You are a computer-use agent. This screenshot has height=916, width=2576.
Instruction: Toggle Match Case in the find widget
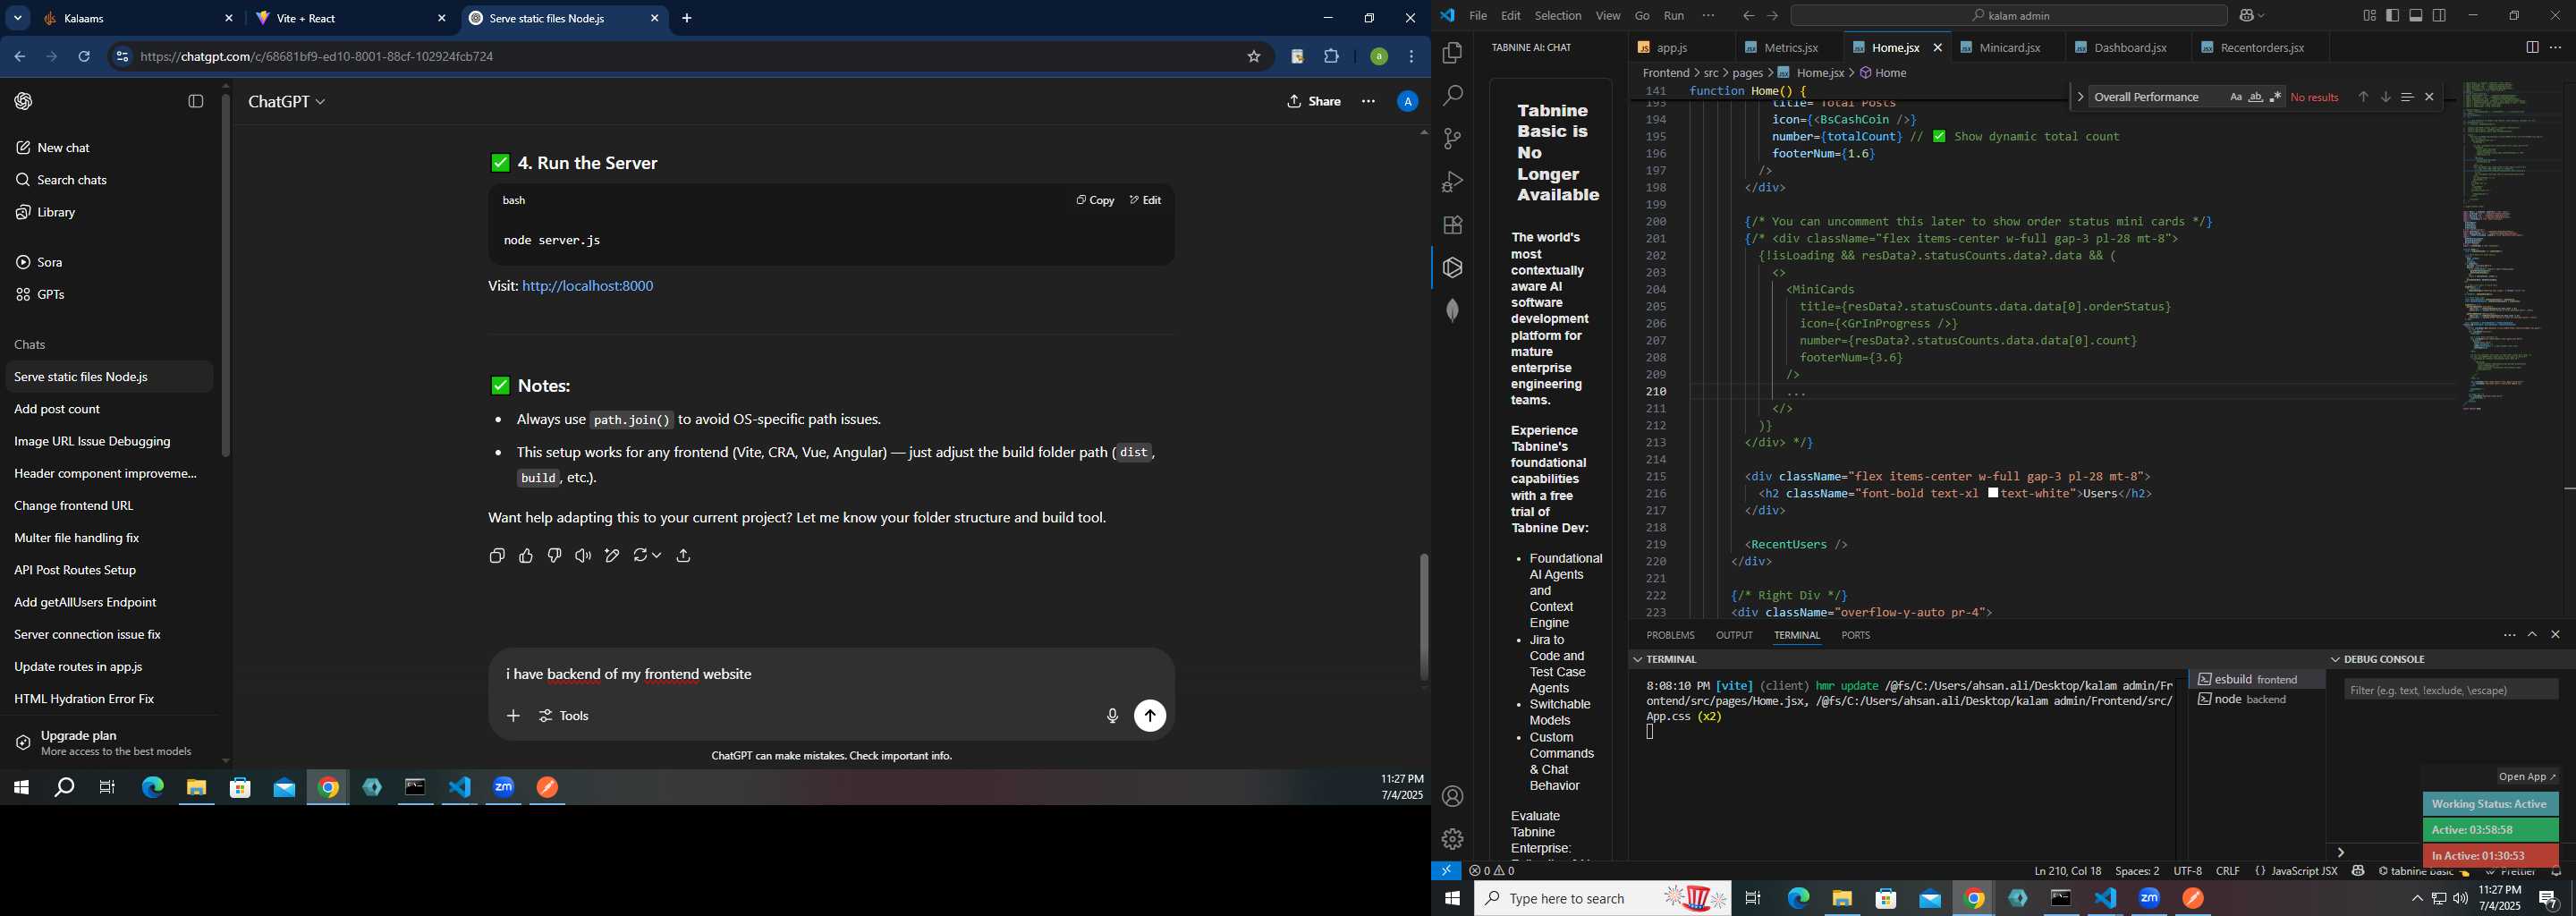2236,97
